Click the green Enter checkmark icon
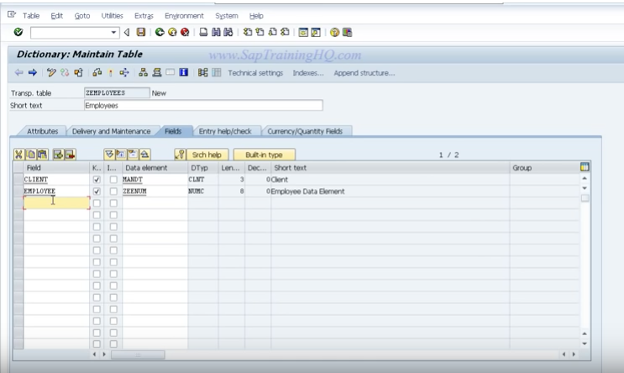The image size is (624, 373). 18,32
